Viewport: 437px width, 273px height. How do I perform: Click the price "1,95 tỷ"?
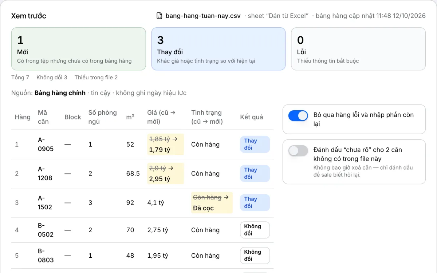tap(158, 256)
